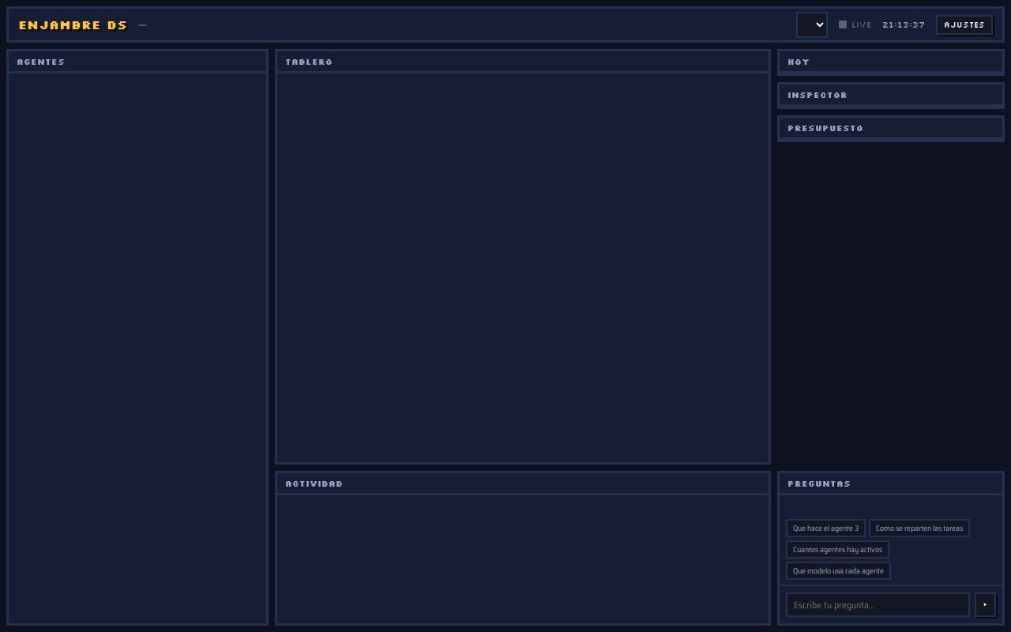Screen dimensions: 1011x632
Task: Send the question with the arrow button
Action: pyautogui.click(x=985, y=605)
